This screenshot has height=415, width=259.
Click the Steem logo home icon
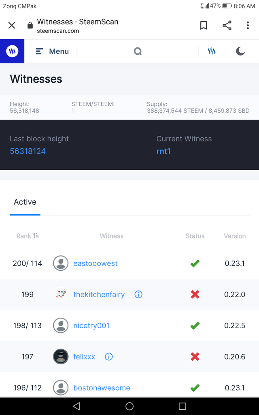point(12,51)
